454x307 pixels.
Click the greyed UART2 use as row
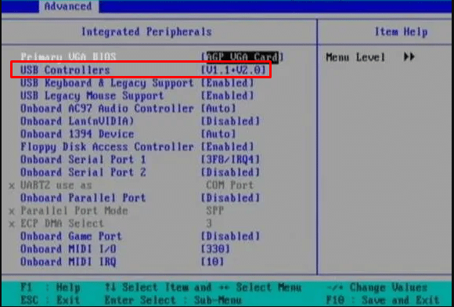[x=56, y=186]
